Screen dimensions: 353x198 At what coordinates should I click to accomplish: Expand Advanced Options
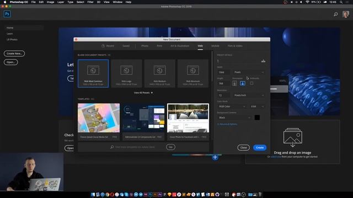coord(227,124)
